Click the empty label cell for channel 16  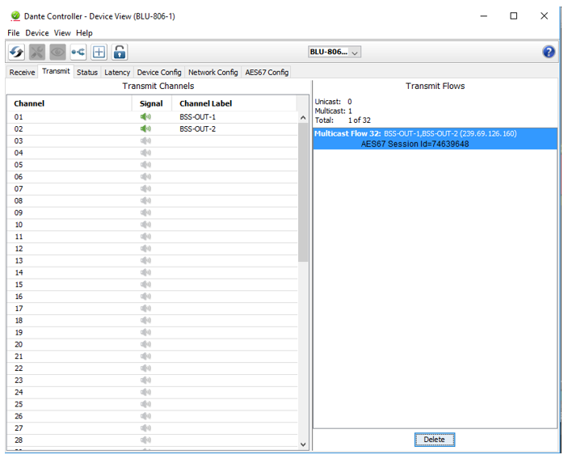234,297
